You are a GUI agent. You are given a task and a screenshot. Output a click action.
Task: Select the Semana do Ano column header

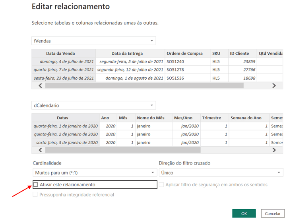pos(249,118)
